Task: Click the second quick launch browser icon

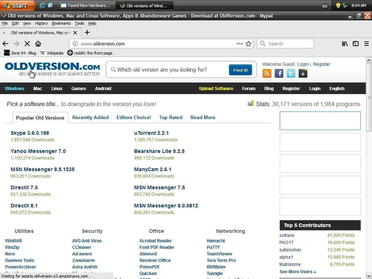Action: pyautogui.click(x=50, y=5)
